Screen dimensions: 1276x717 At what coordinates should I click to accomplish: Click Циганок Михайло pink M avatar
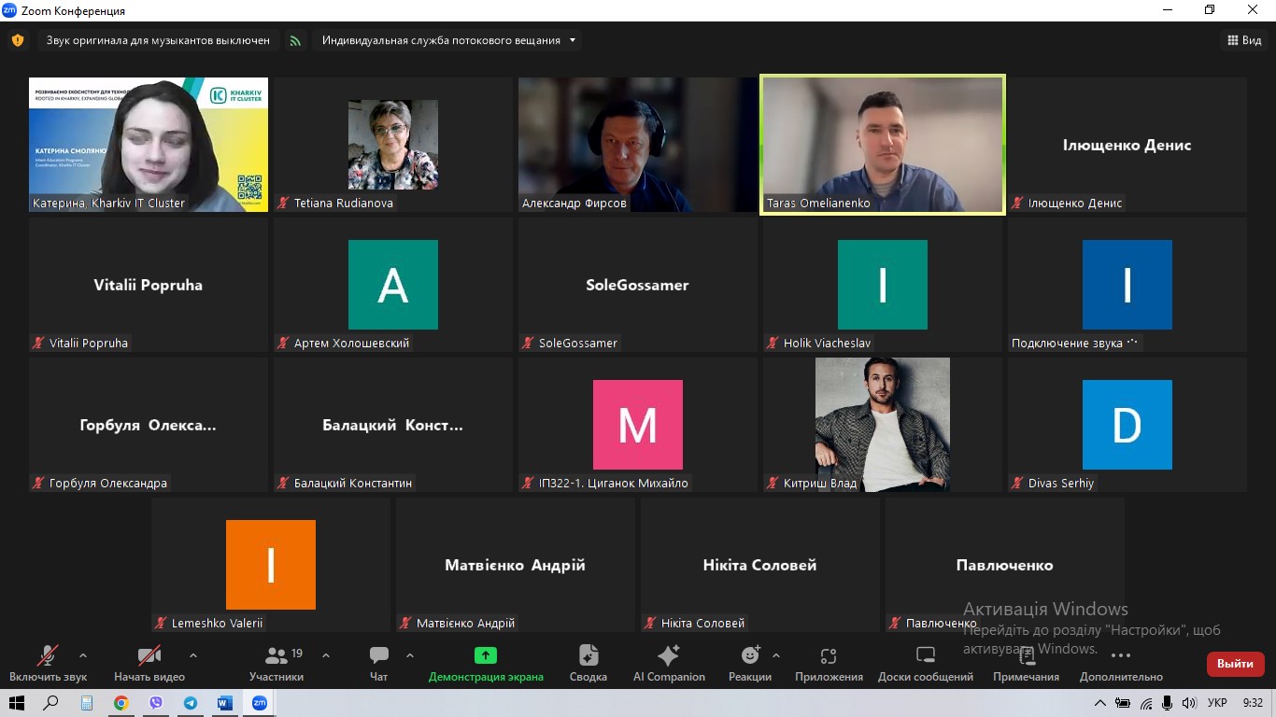point(638,425)
